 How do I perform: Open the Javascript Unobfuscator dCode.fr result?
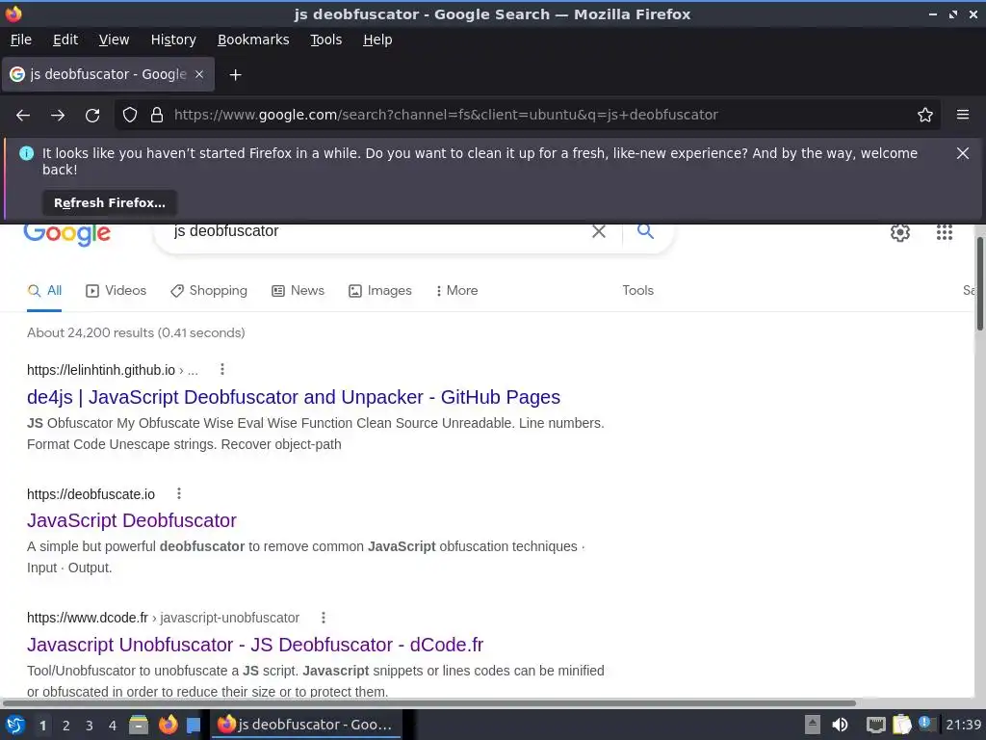click(x=255, y=645)
